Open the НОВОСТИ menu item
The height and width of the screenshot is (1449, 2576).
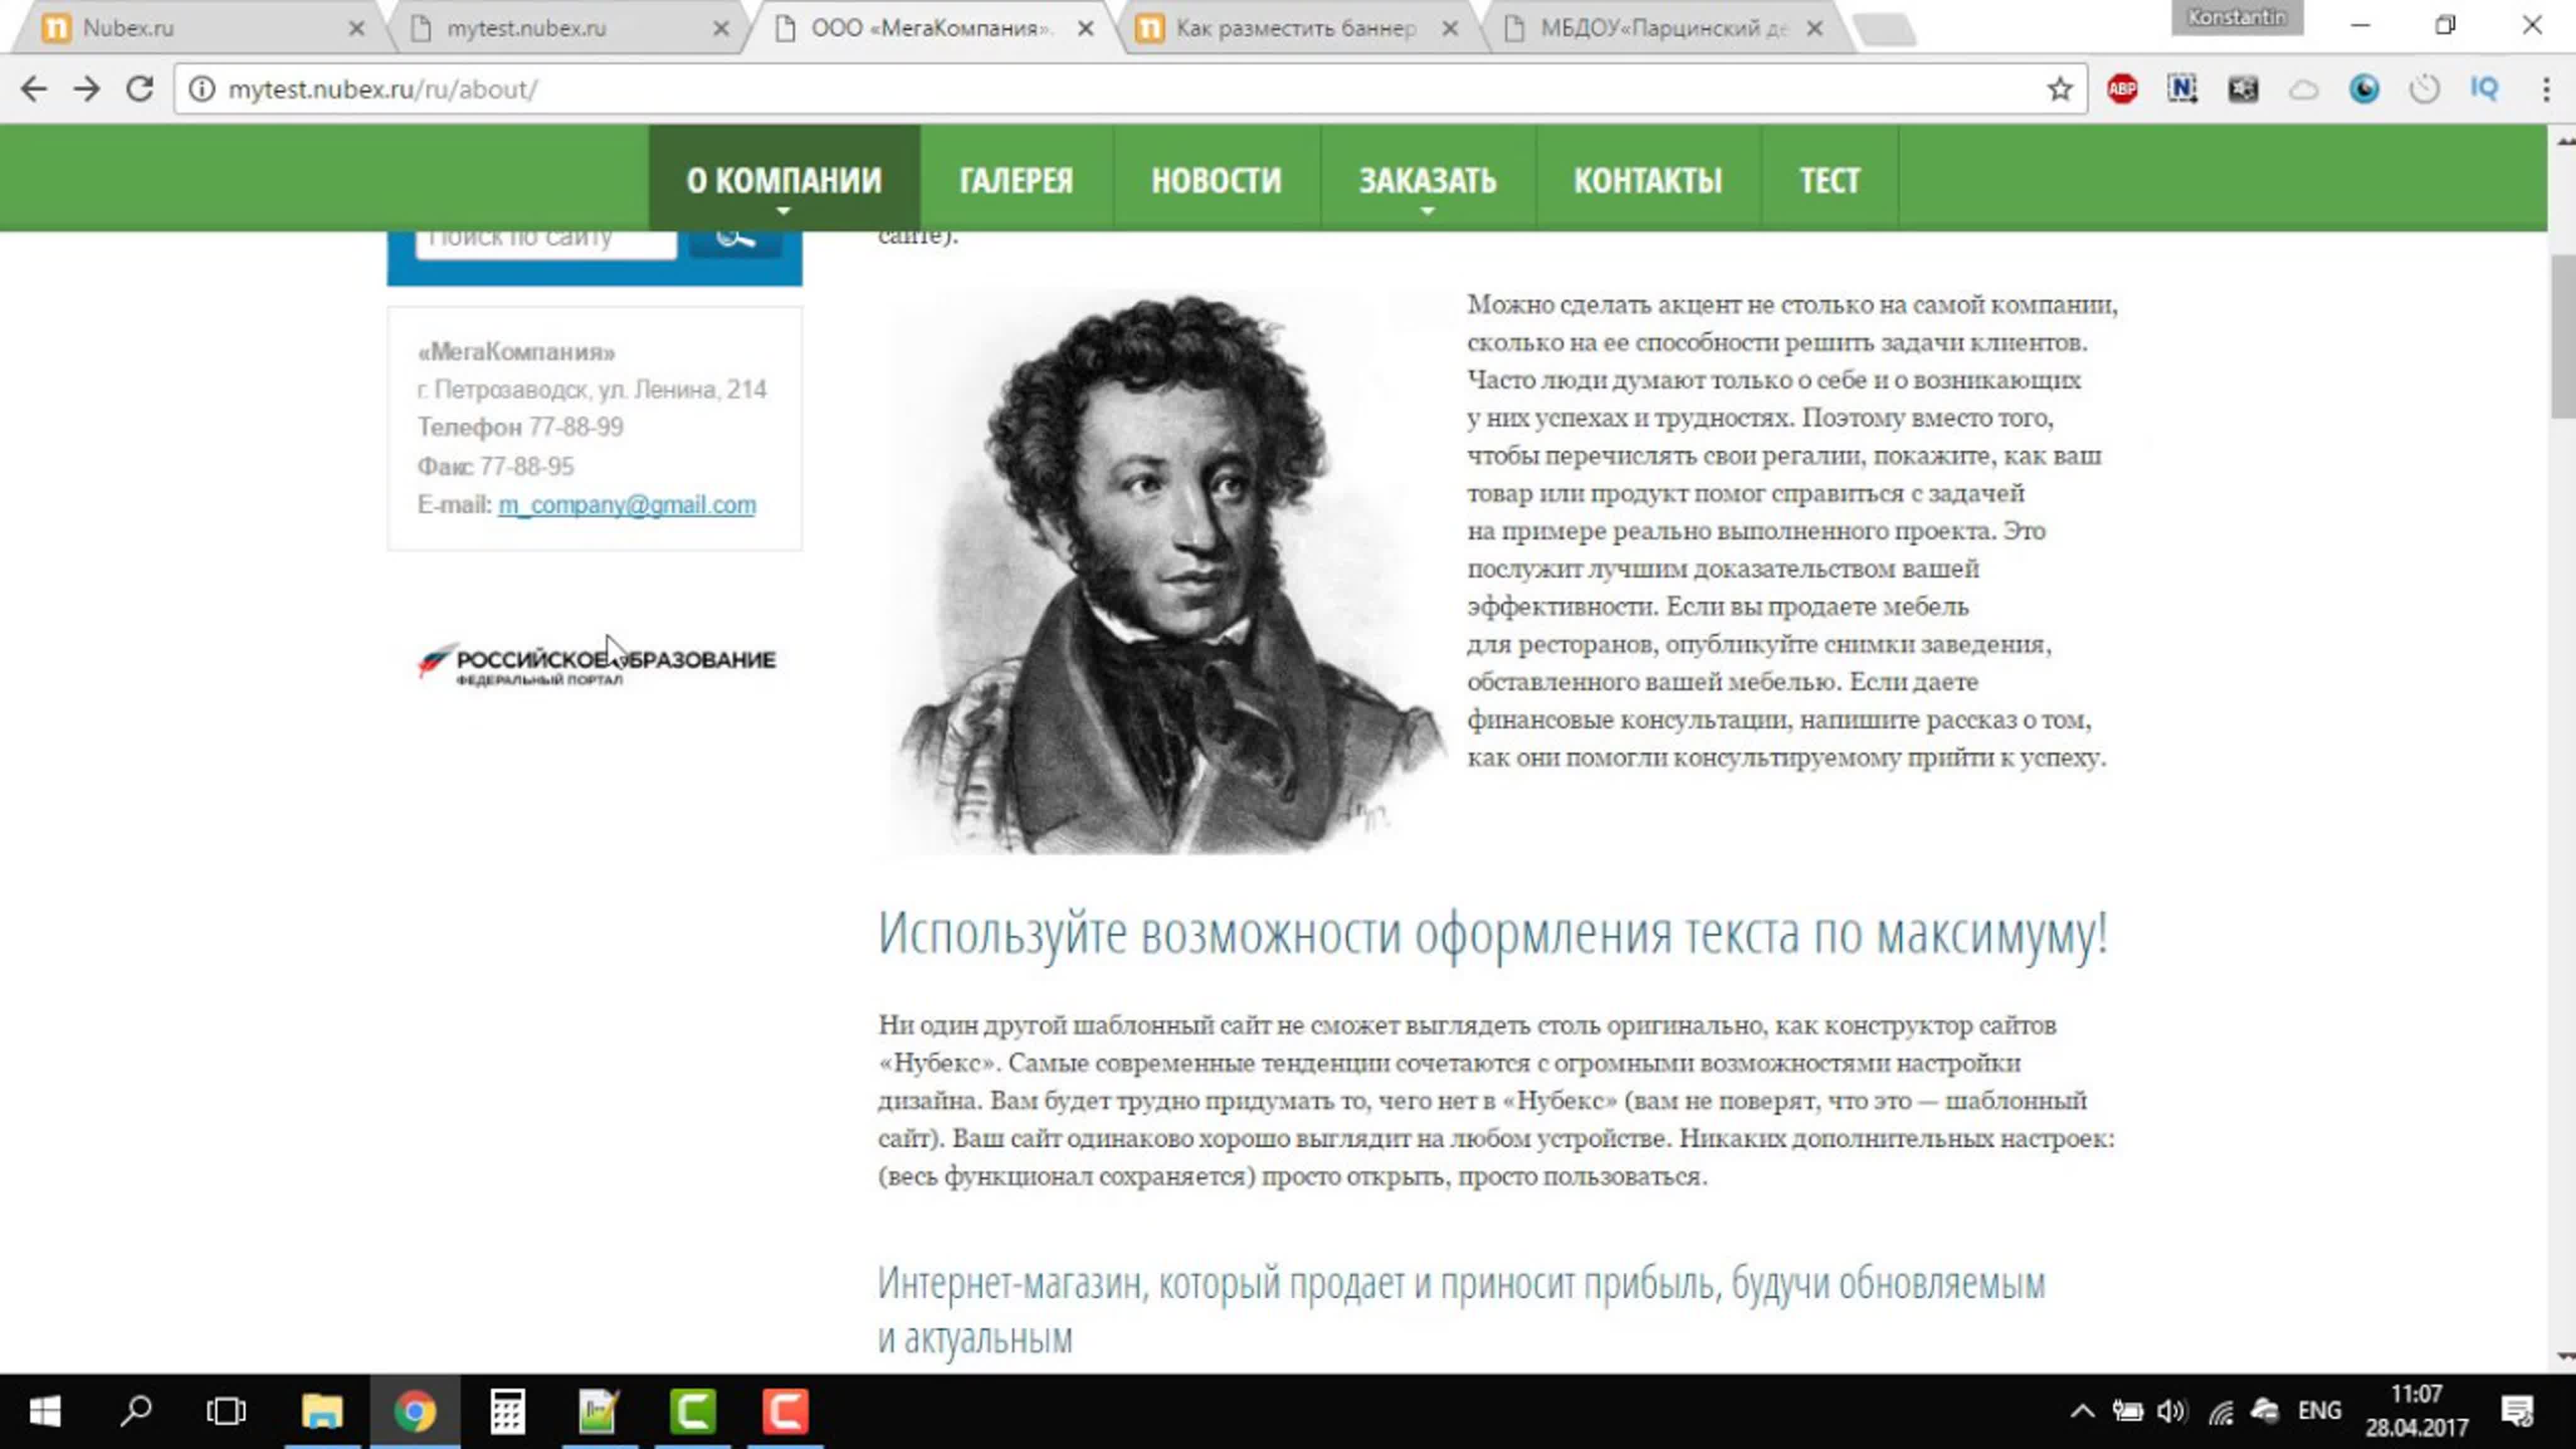(x=1216, y=179)
